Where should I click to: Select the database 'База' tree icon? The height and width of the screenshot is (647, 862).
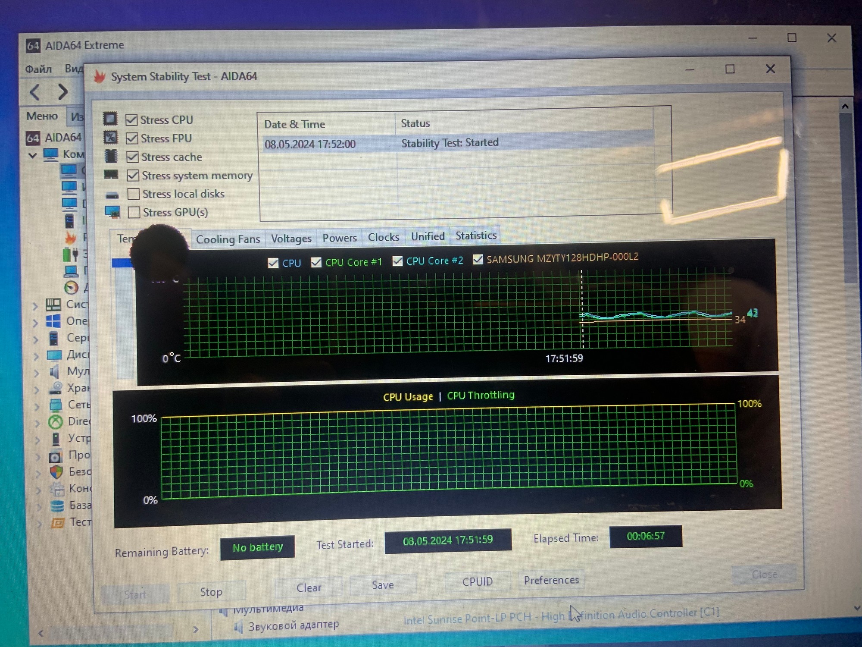57,506
